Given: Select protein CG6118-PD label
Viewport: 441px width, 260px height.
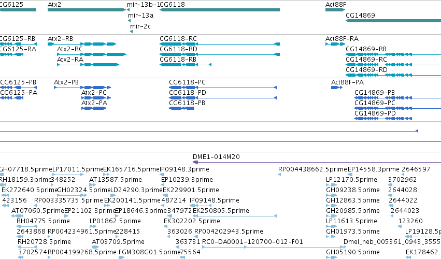Looking at the screenshot, I should coord(188,93).
